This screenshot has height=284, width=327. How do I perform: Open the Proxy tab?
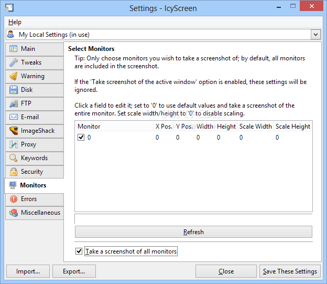click(x=35, y=144)
